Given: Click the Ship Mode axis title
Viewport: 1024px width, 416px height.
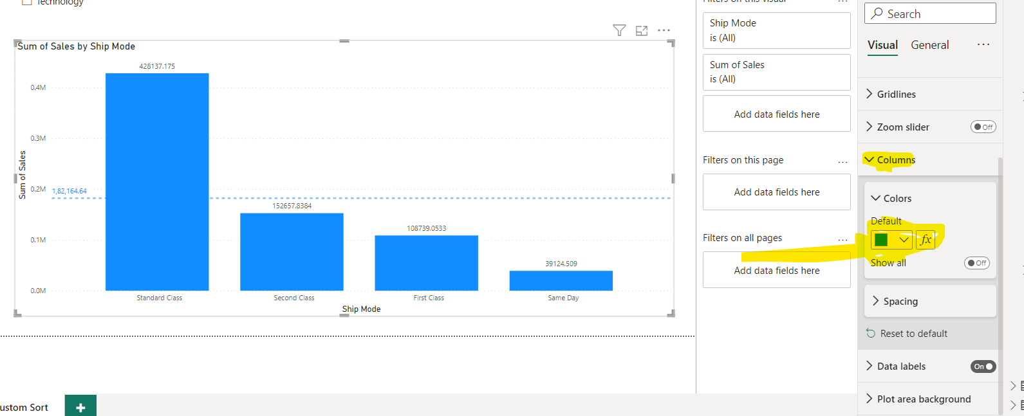Looking at the screenshot, I should 361,309.
